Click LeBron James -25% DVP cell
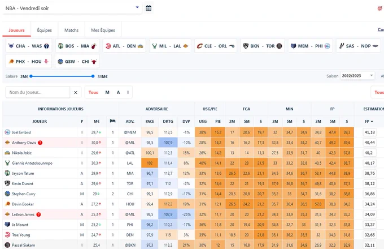384x249 pixels. (x=186, y=214)
